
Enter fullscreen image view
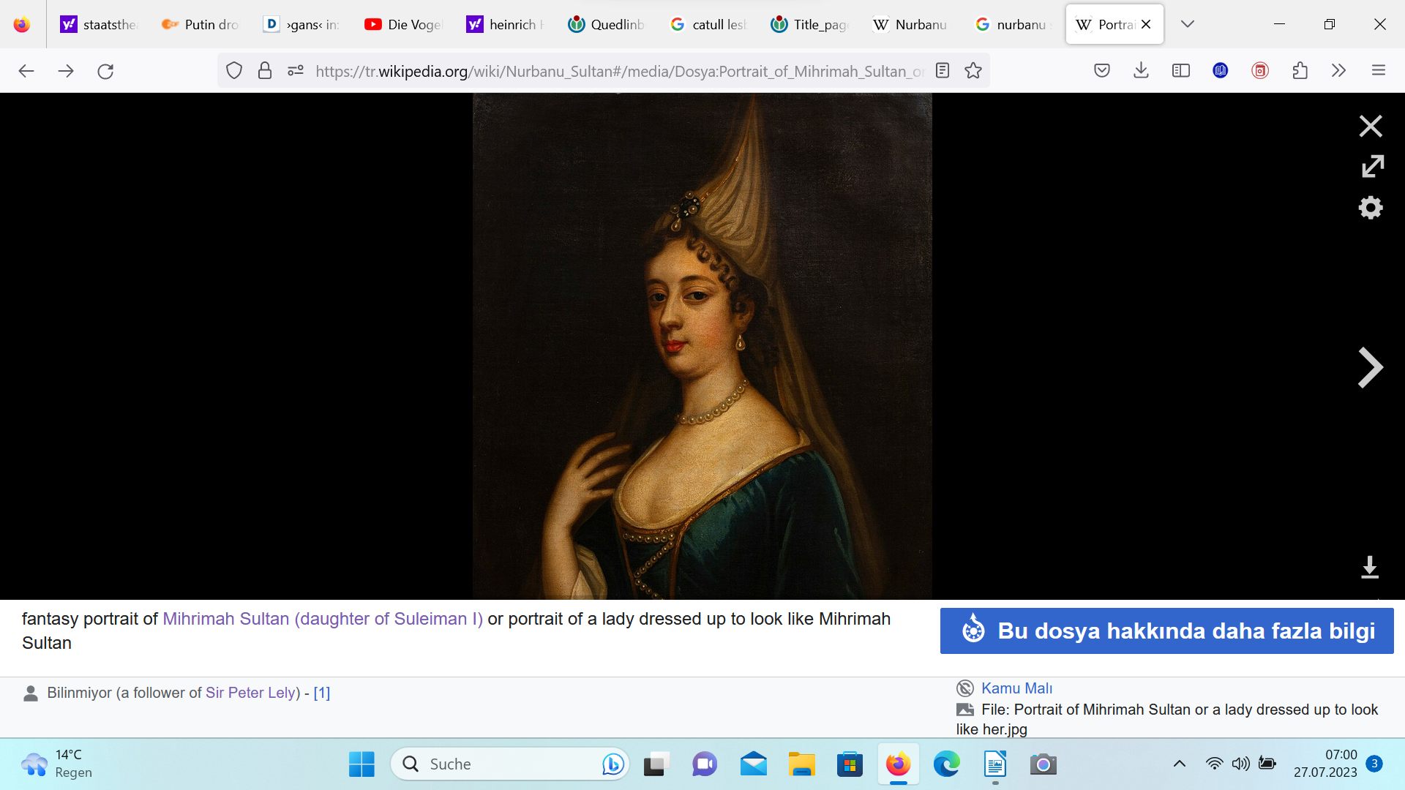pos(1372,167)
